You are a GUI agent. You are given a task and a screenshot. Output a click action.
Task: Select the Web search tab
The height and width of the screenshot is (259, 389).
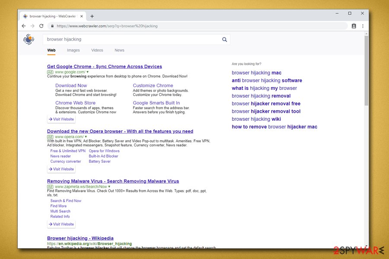(x=51, y=51)
